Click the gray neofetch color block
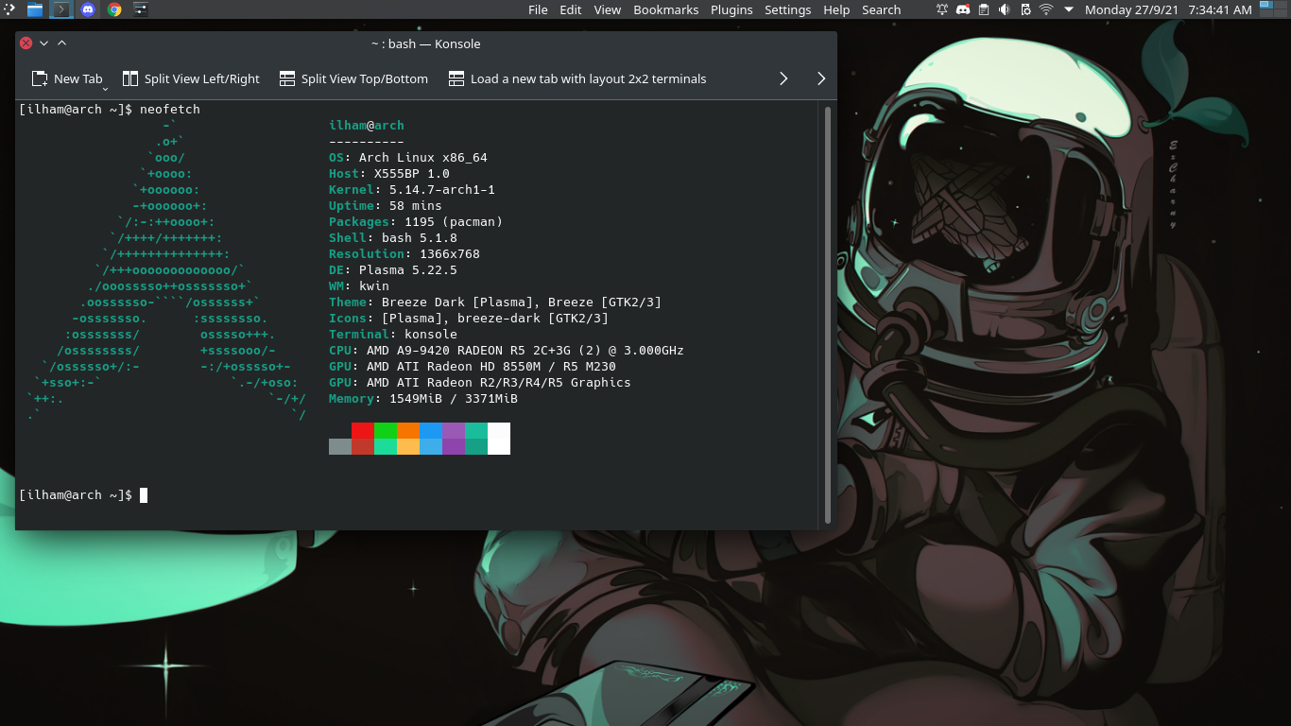This screenshot has width=1291, height=726. click(340, 446)
